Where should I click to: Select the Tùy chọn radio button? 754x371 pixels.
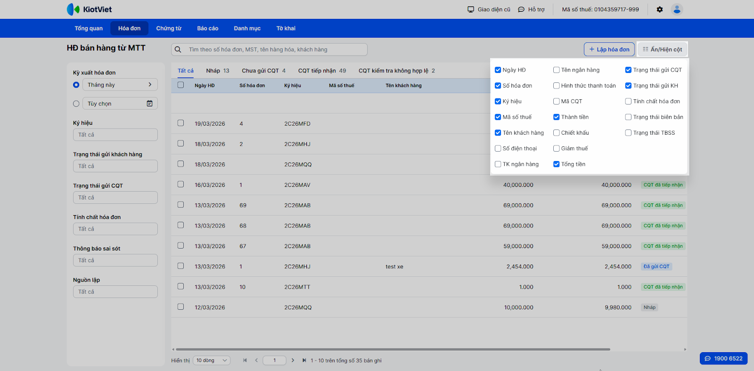76,104
